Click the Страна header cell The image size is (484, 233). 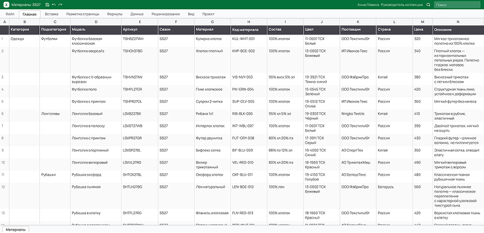pyautogui.click(x=394, y=30)
